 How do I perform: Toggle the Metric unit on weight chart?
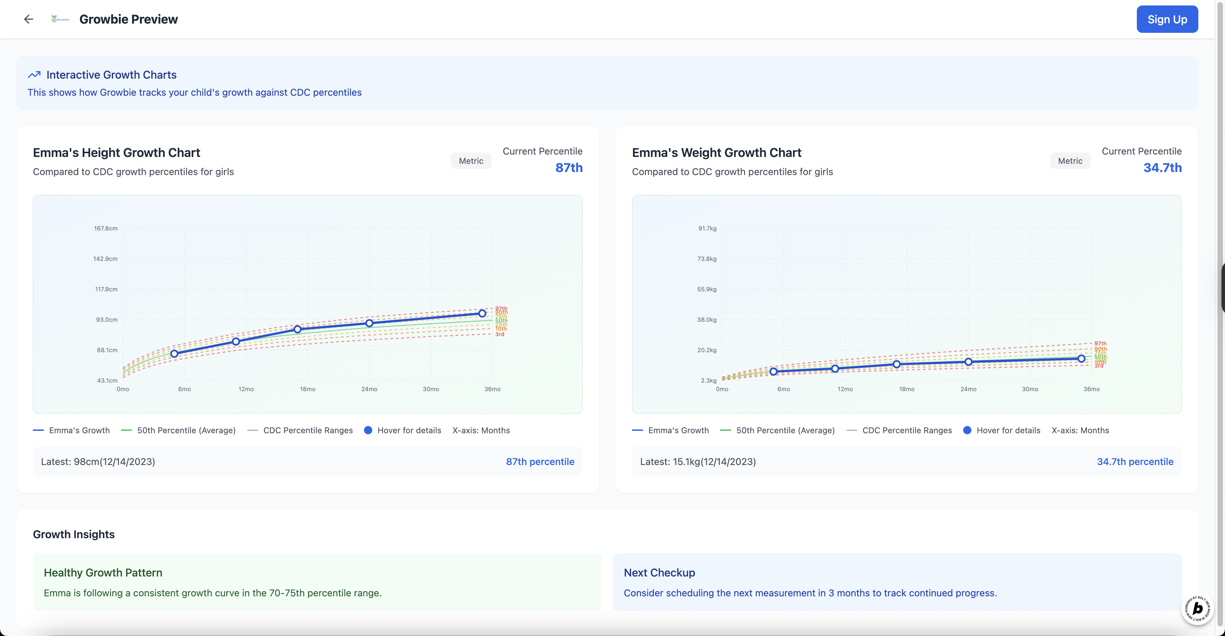(x=1070, y=161)
